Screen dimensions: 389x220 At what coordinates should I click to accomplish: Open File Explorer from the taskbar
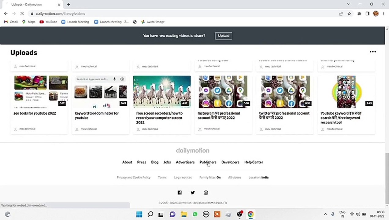pyautogui.click(x=183, y=214)
